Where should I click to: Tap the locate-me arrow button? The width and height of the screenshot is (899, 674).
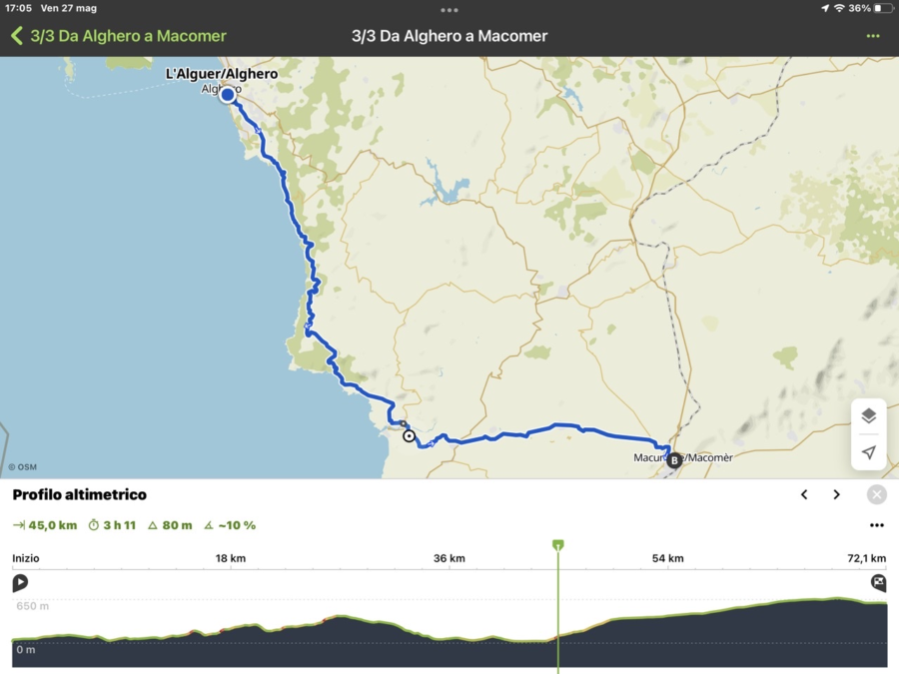point(868,452)
